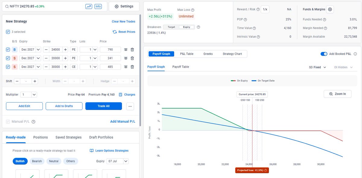
Task: Open the Positions tab
Action: point(40,137)
